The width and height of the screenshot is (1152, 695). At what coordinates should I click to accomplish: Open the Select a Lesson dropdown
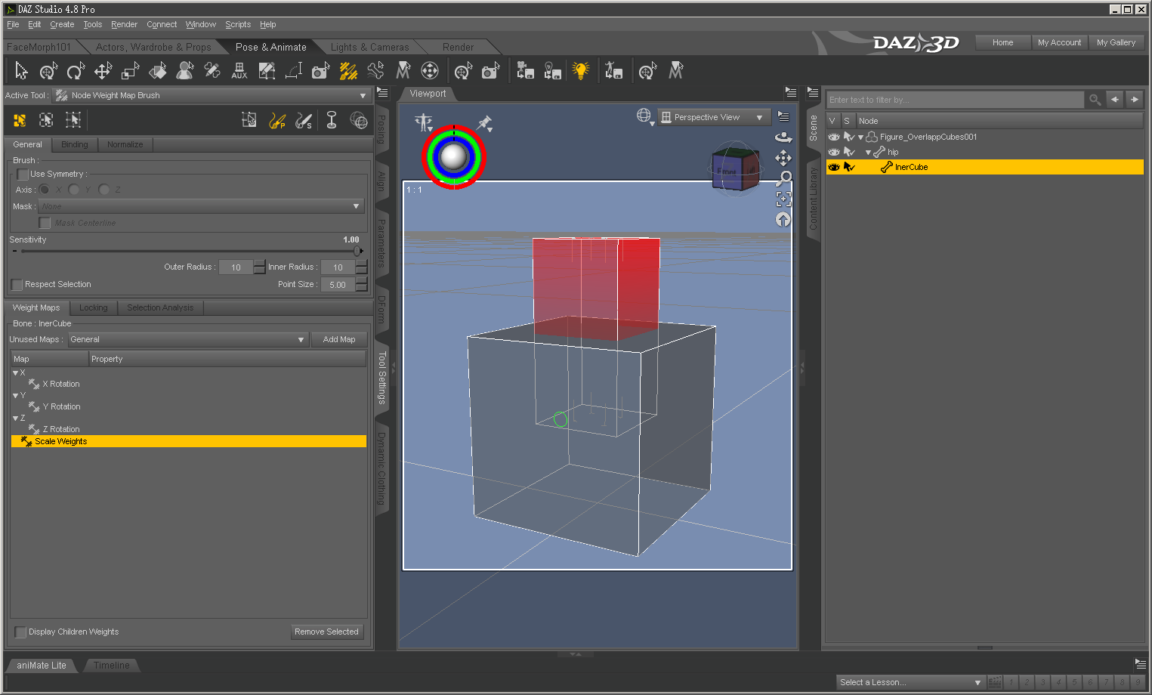[x=910, y=682]
